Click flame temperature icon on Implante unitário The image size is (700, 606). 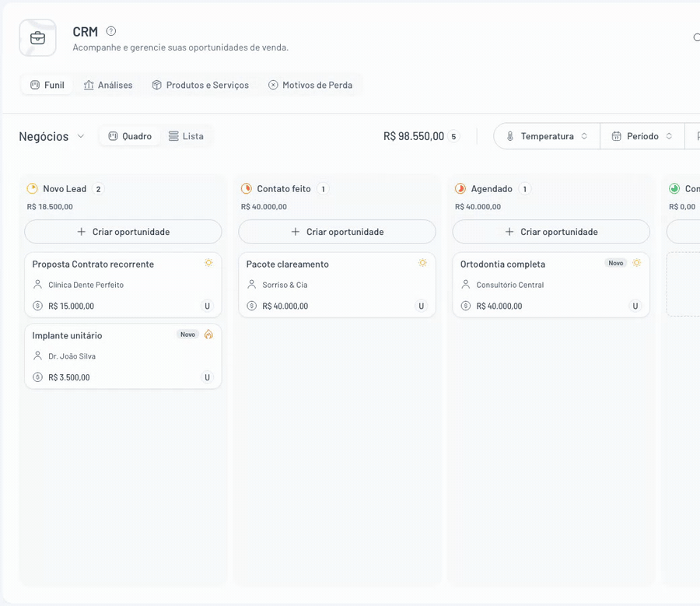click(208, 334)
